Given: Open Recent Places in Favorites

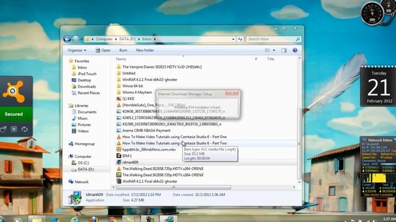Looking at the screenshot, I should (x=88, y=93).
